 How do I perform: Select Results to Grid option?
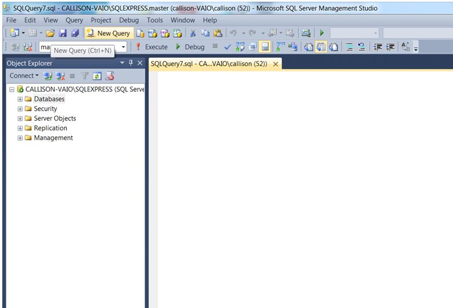(321, 47)
